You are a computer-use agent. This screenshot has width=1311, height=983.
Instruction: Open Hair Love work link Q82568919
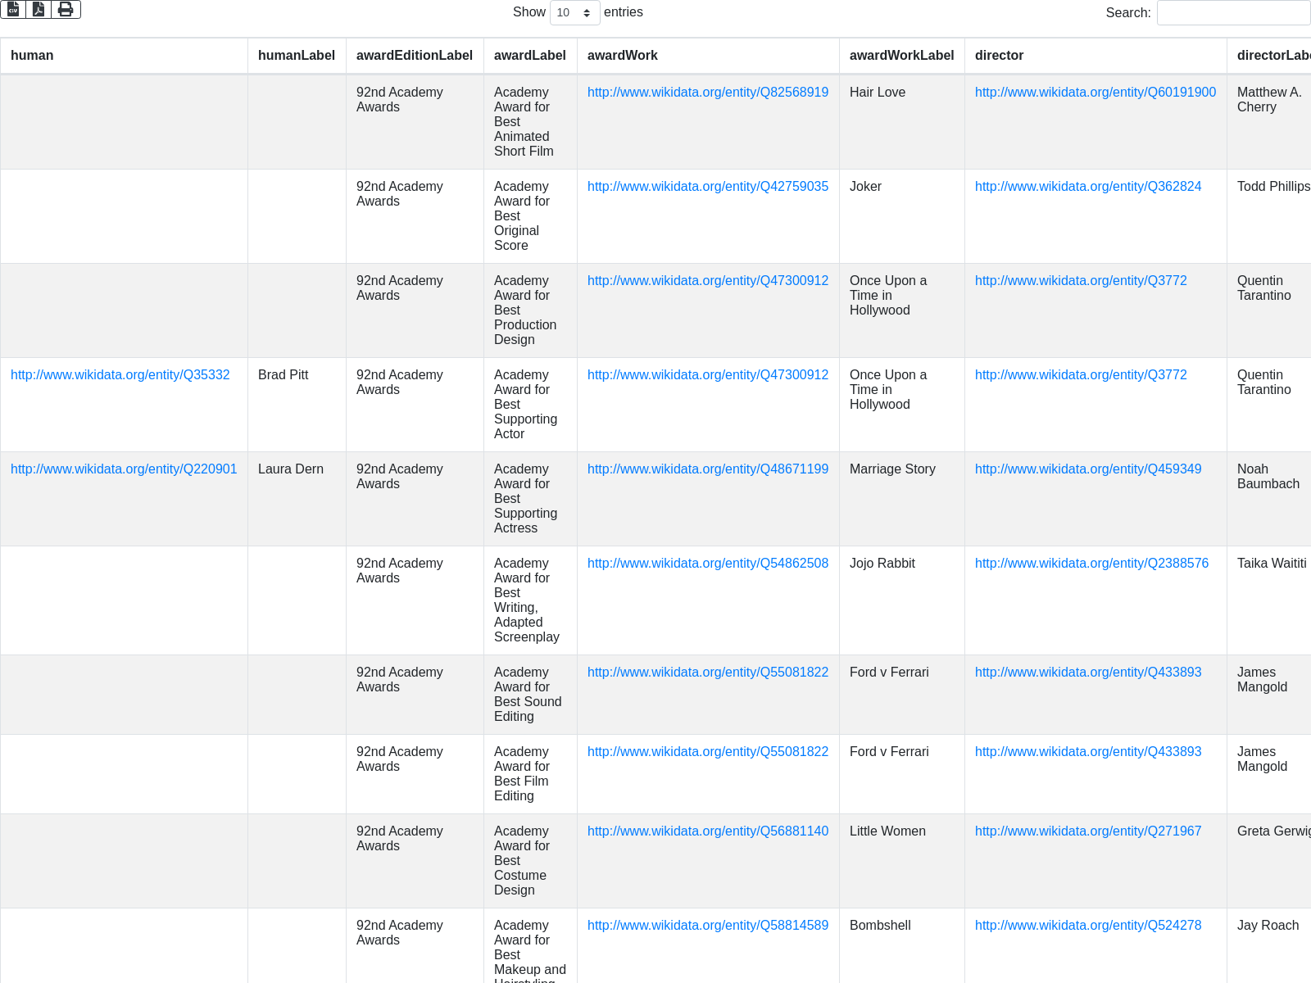click(708, 93)
